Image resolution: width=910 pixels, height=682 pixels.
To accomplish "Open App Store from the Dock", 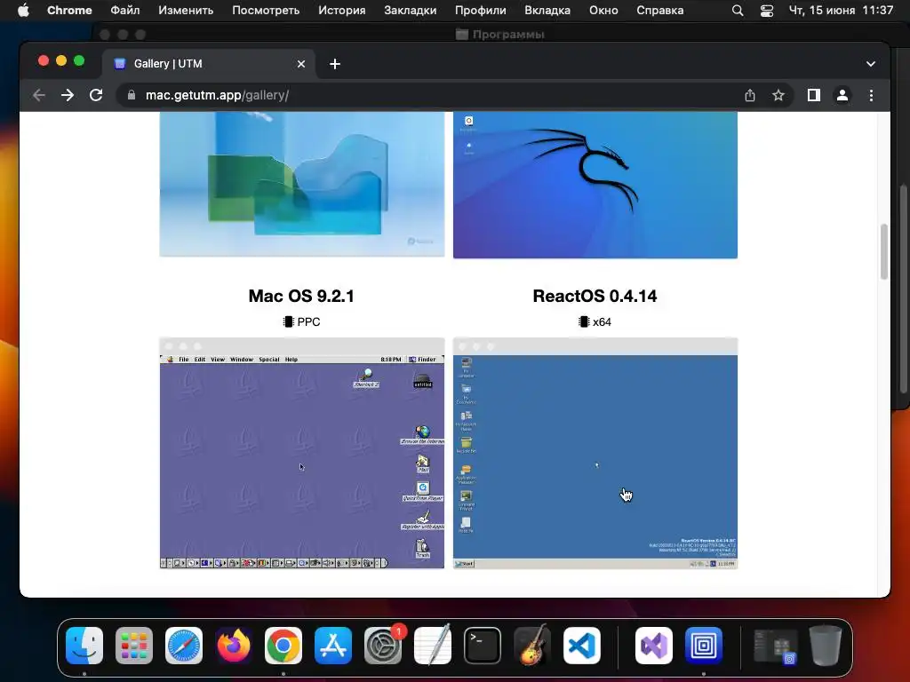I will click(333, 646).
